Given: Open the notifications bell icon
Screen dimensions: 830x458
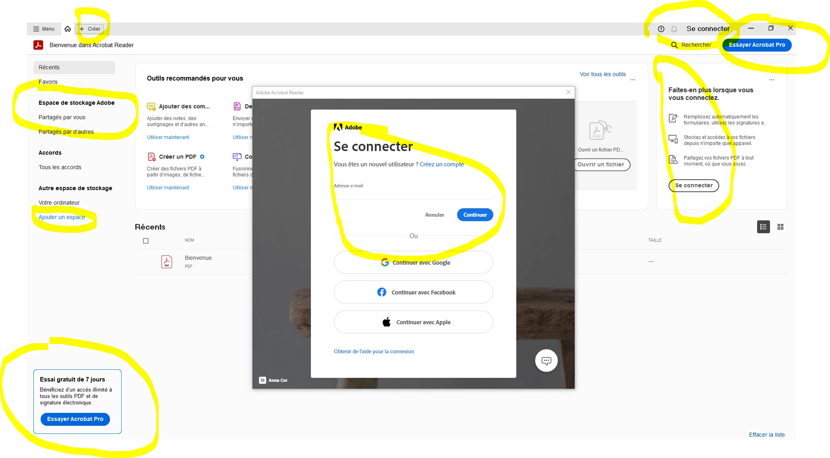Looking at the screenshot, I should (674, 29).
